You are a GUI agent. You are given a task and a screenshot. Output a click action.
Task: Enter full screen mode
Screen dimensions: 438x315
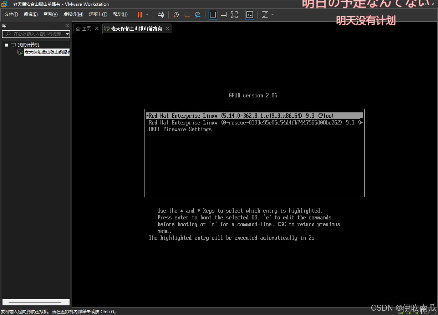point(234,15)
